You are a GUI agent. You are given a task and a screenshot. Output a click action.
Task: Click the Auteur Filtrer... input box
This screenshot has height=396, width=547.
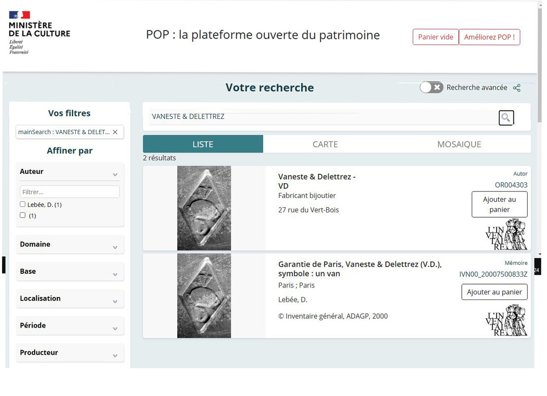click(x=70, y=192)
